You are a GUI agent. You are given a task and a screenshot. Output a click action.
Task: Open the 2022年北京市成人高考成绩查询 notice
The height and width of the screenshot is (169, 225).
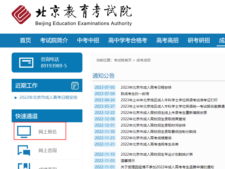(x=146, y=138)
